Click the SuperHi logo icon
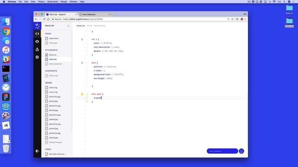Viewport: 298px width, 167px height. point(37,26)
